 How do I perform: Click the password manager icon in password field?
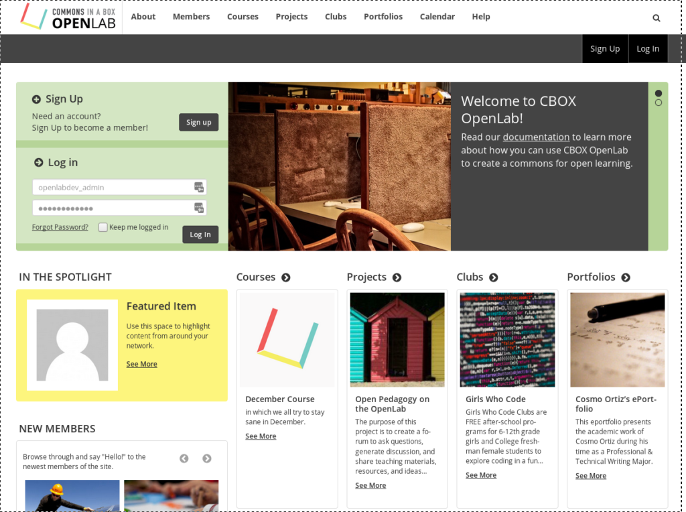pyautogui.click(x=198, y=208)
